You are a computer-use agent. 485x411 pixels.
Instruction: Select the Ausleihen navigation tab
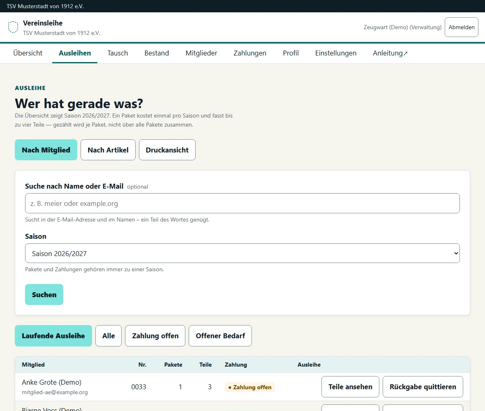[75, 53]
